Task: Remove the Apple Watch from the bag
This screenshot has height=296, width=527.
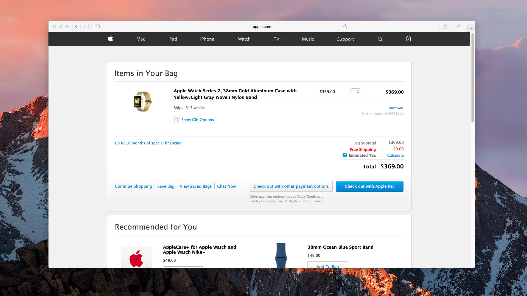Action: (x=396, y=108)
